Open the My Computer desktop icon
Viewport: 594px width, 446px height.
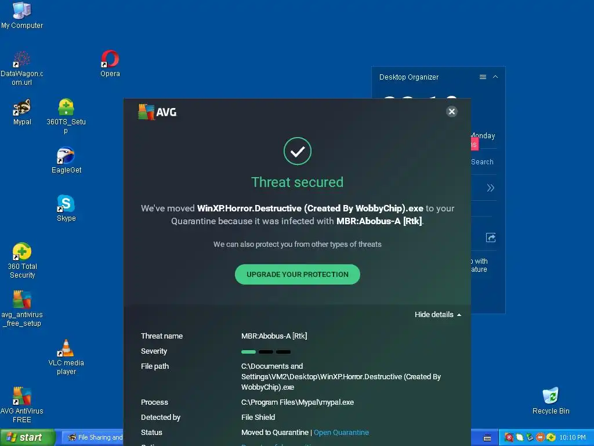click(22, 15)
